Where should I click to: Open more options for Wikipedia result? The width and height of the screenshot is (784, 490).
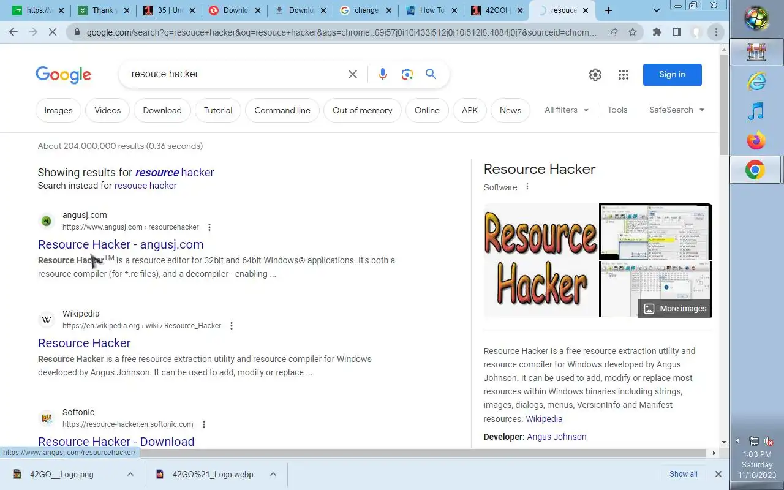(x=232, y=326)
